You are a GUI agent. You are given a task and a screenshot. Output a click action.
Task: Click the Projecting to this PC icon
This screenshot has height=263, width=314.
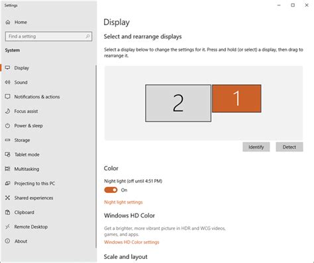pyautogui.click(x=8, y=183)
